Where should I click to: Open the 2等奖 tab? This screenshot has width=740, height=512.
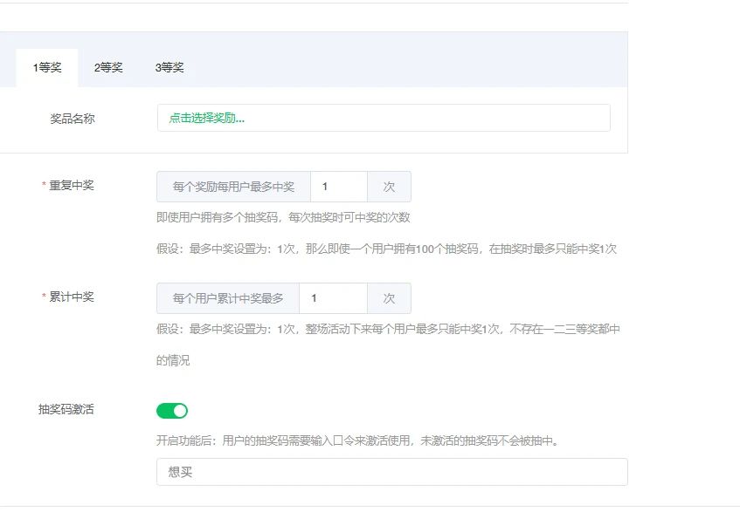pos(108,68)
